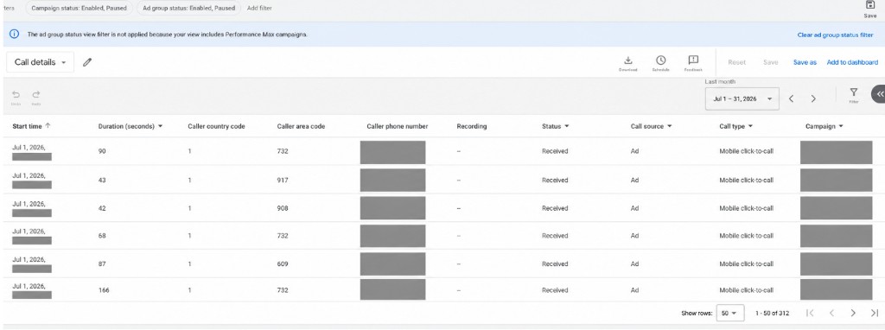Go to previous results page
Screen dimensions: 885x330
(831, 313)
